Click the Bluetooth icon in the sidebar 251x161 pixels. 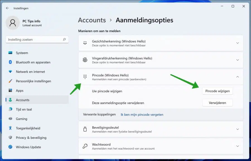point(10,62)
